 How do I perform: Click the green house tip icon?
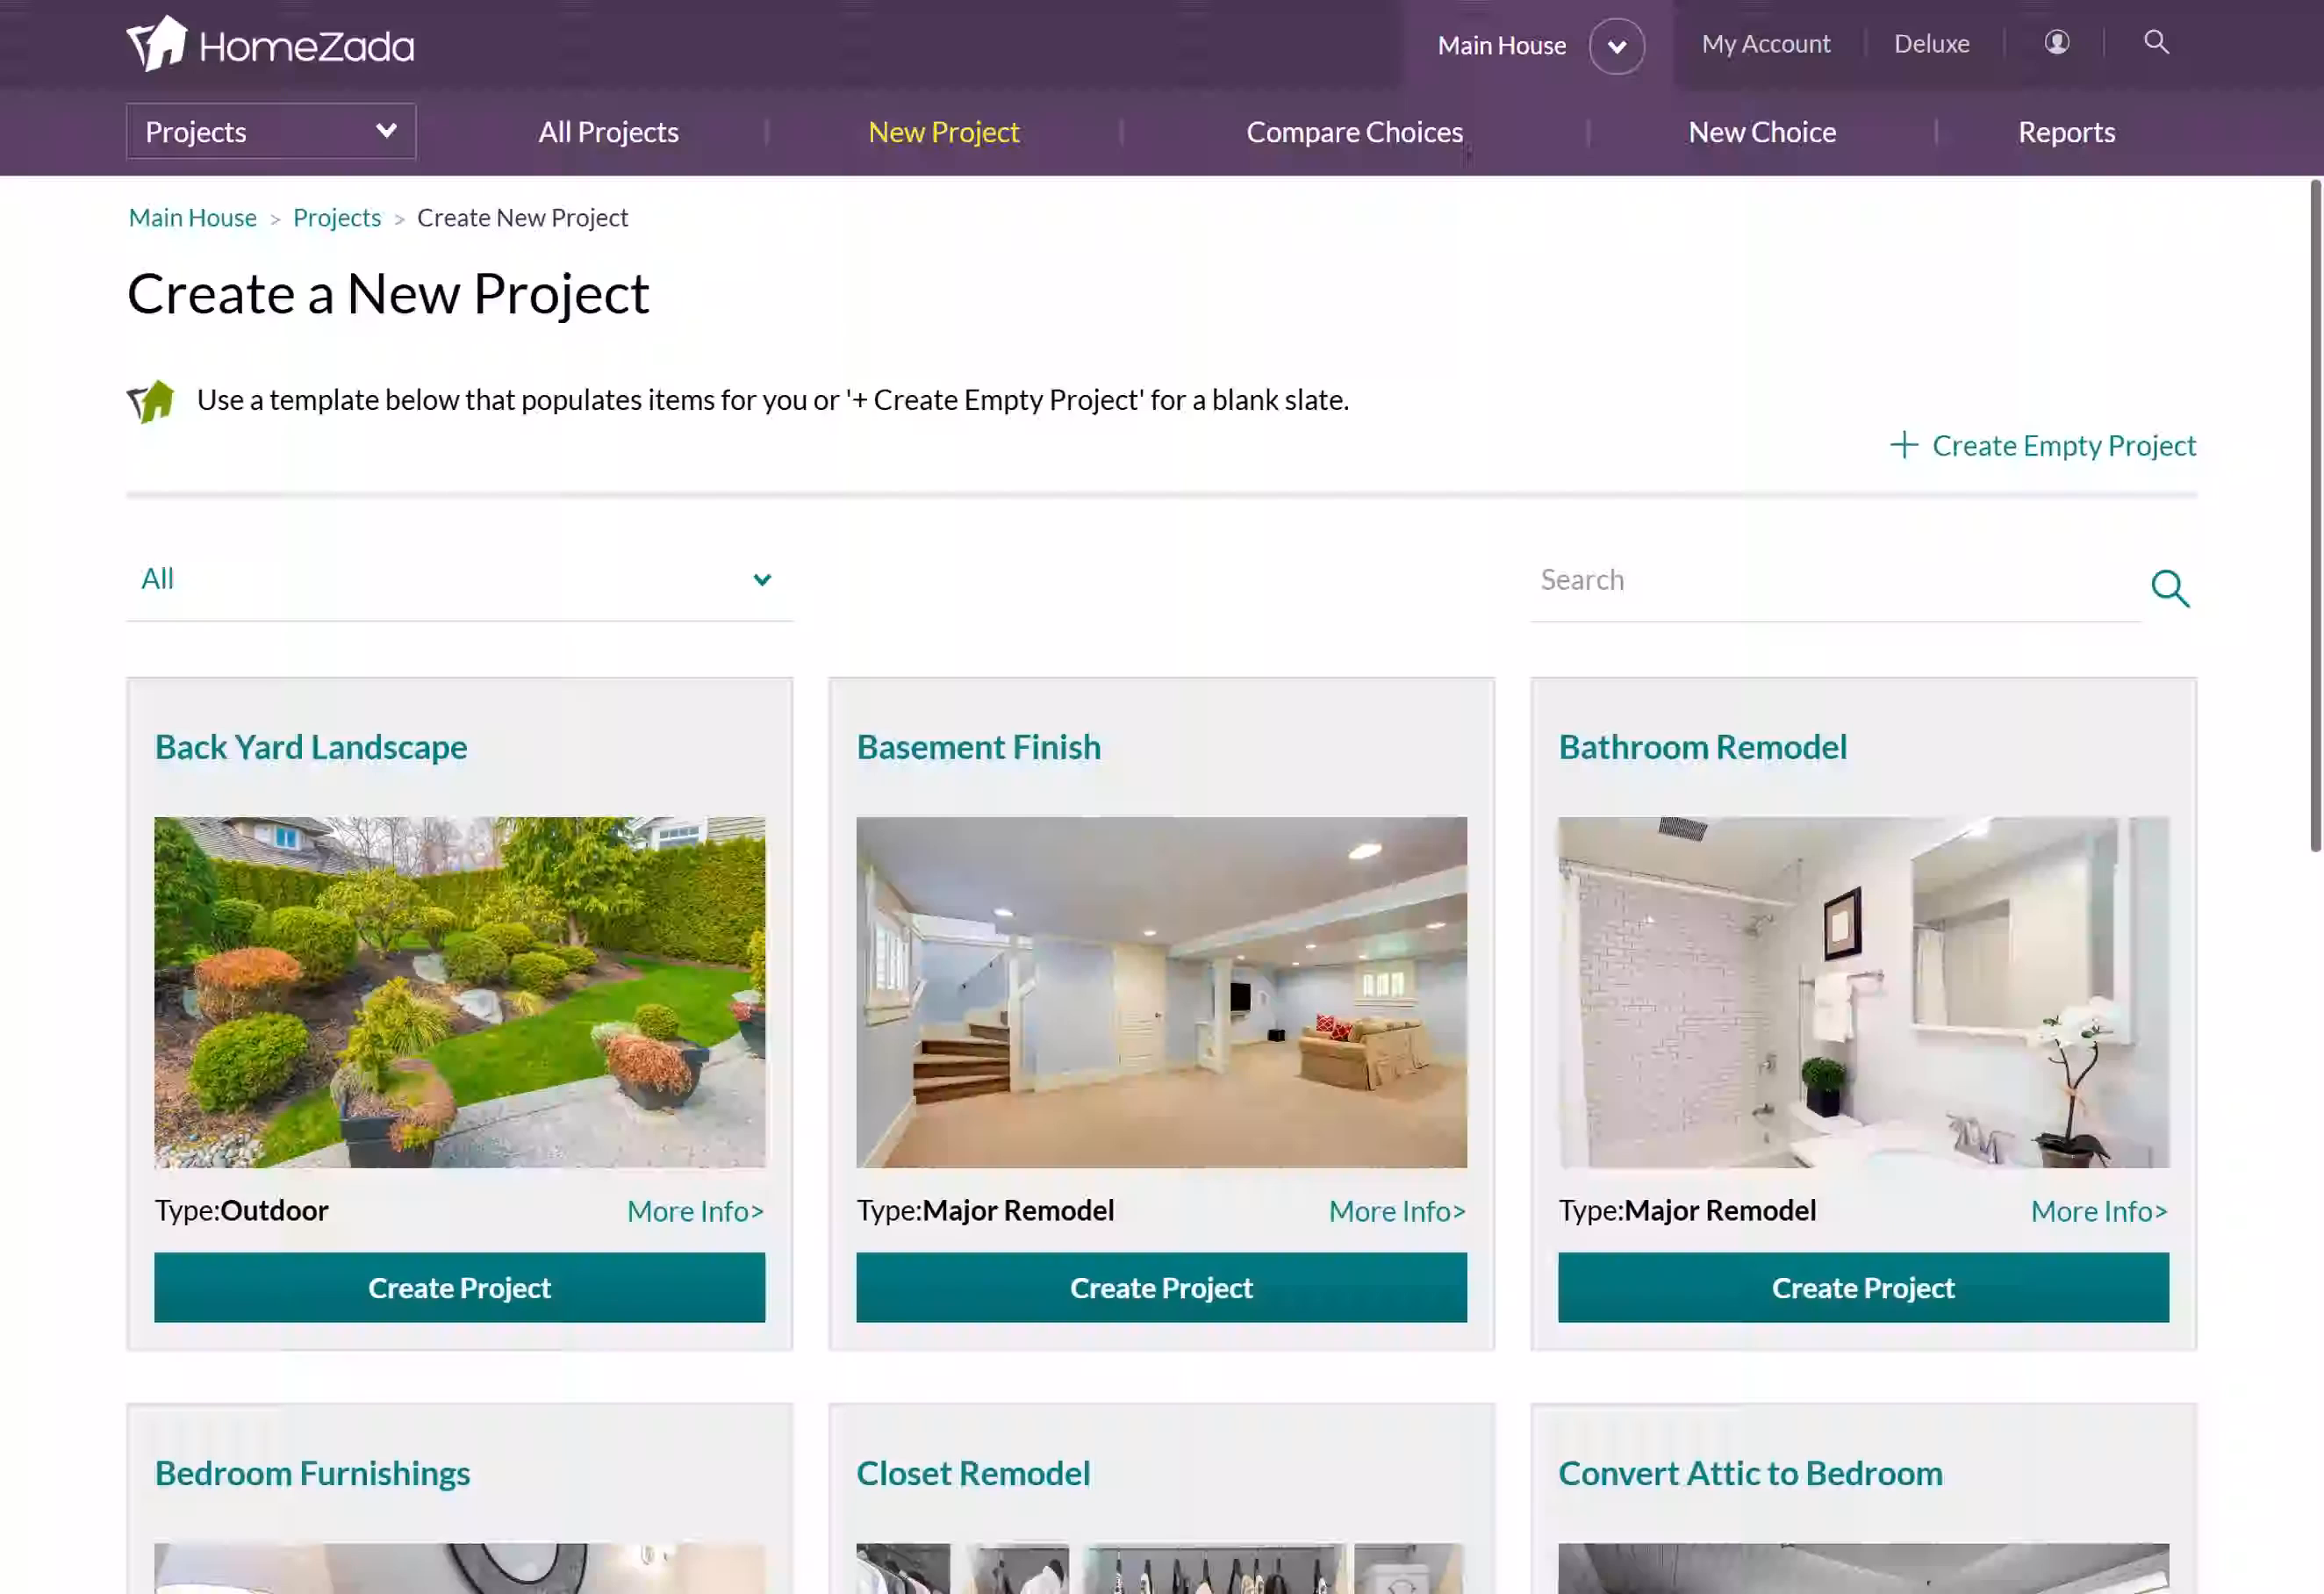151,402
